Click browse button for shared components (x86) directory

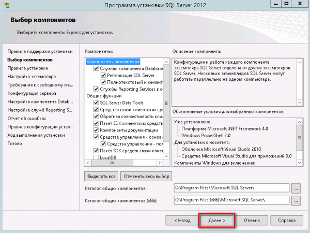pyautogui.click(x=296, y=200)
